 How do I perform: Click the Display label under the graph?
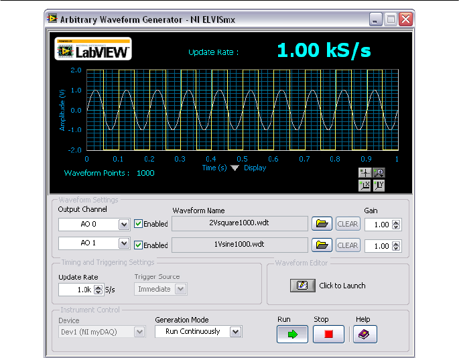point(255,168)
